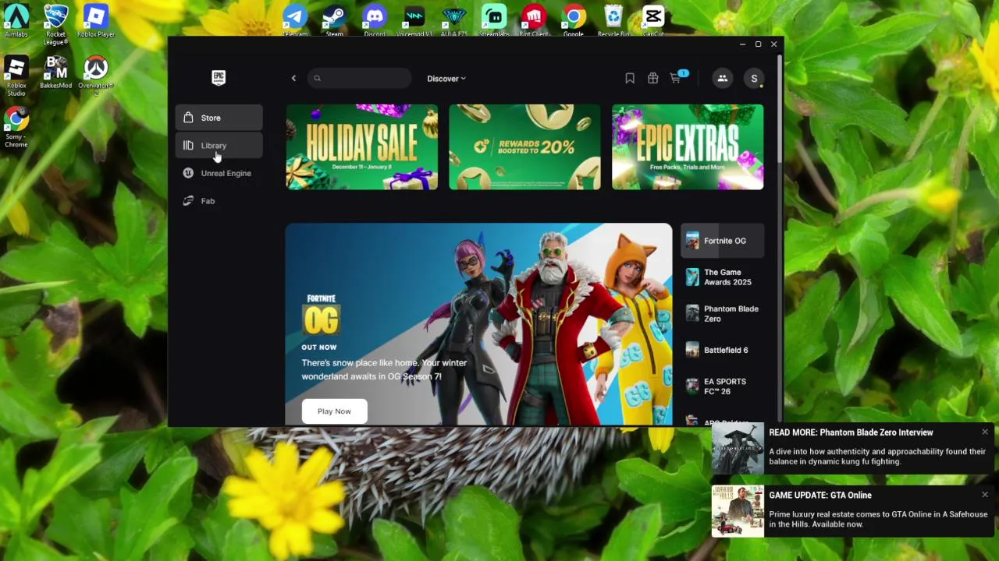Dismiss the Phantom Blade Zero Interview notification

[x=985, y=432]
